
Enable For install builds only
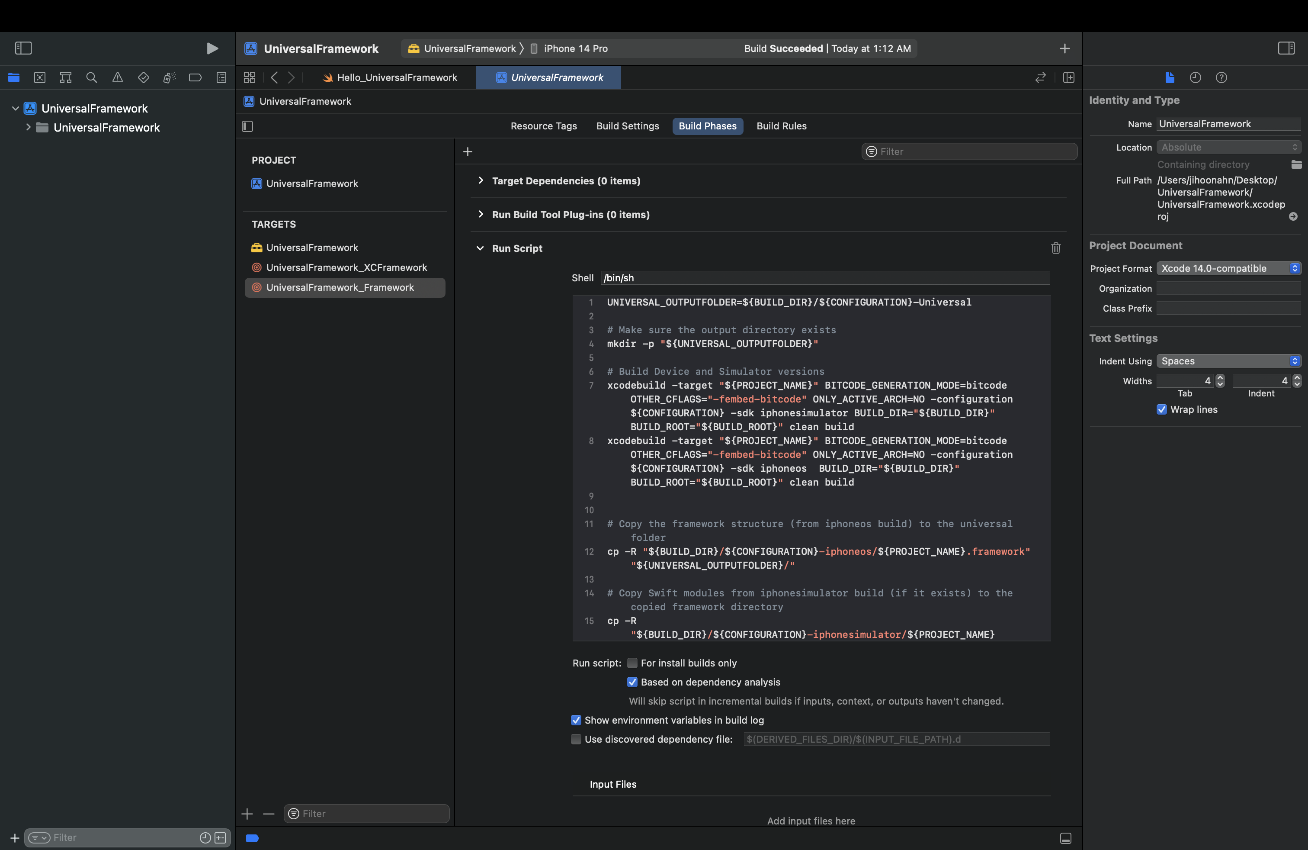click(x=632, y=663)
